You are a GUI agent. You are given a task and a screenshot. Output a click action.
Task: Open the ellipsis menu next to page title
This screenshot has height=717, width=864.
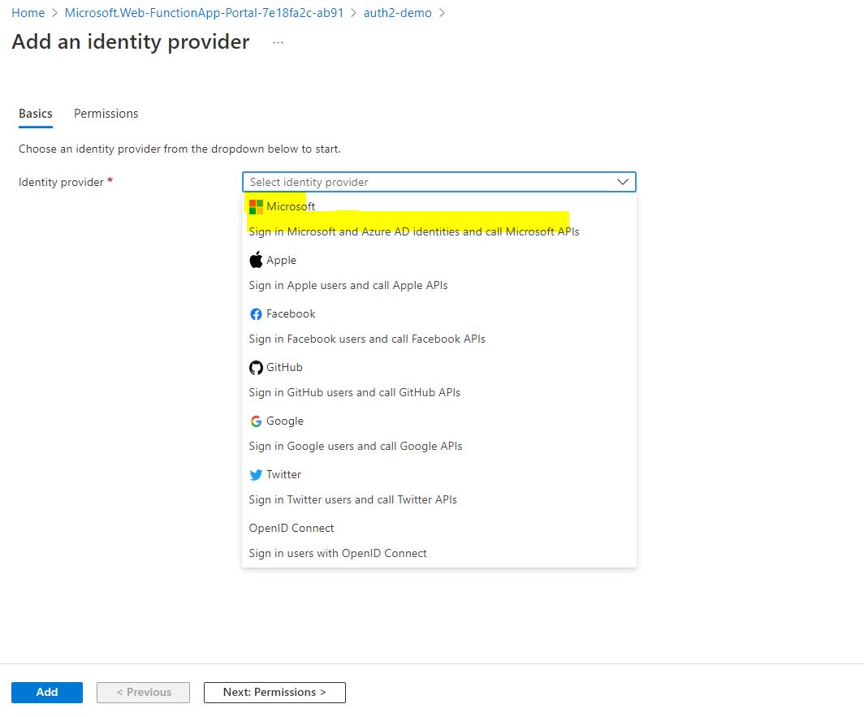[279, 42]
